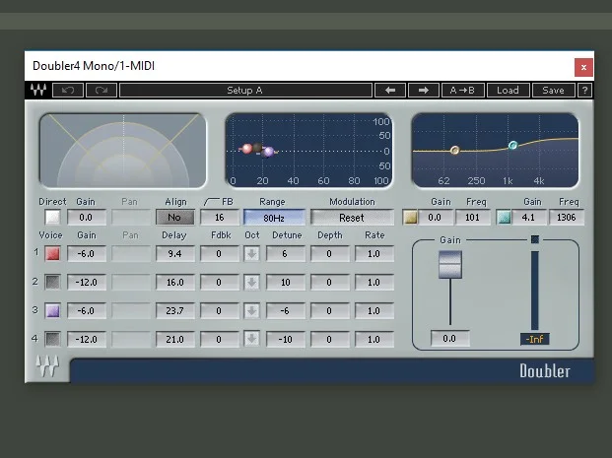Click voice 2 Detune 10 field

[286, 282]
